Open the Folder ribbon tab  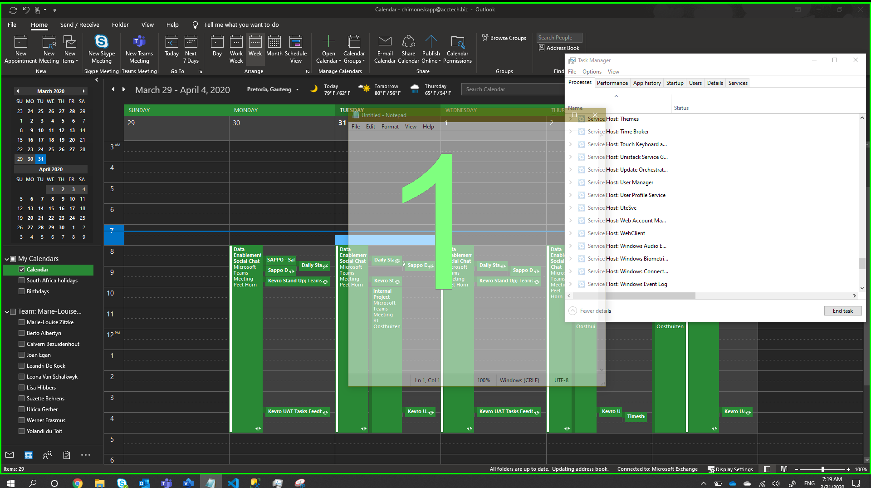[120, 25]
